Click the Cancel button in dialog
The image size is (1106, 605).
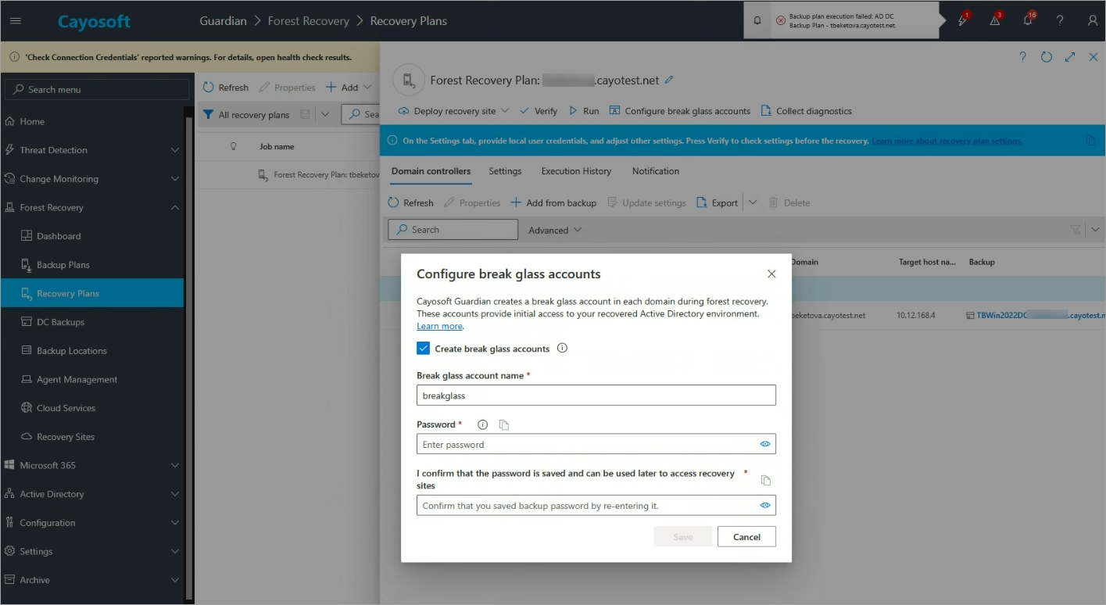coord(746,537)
